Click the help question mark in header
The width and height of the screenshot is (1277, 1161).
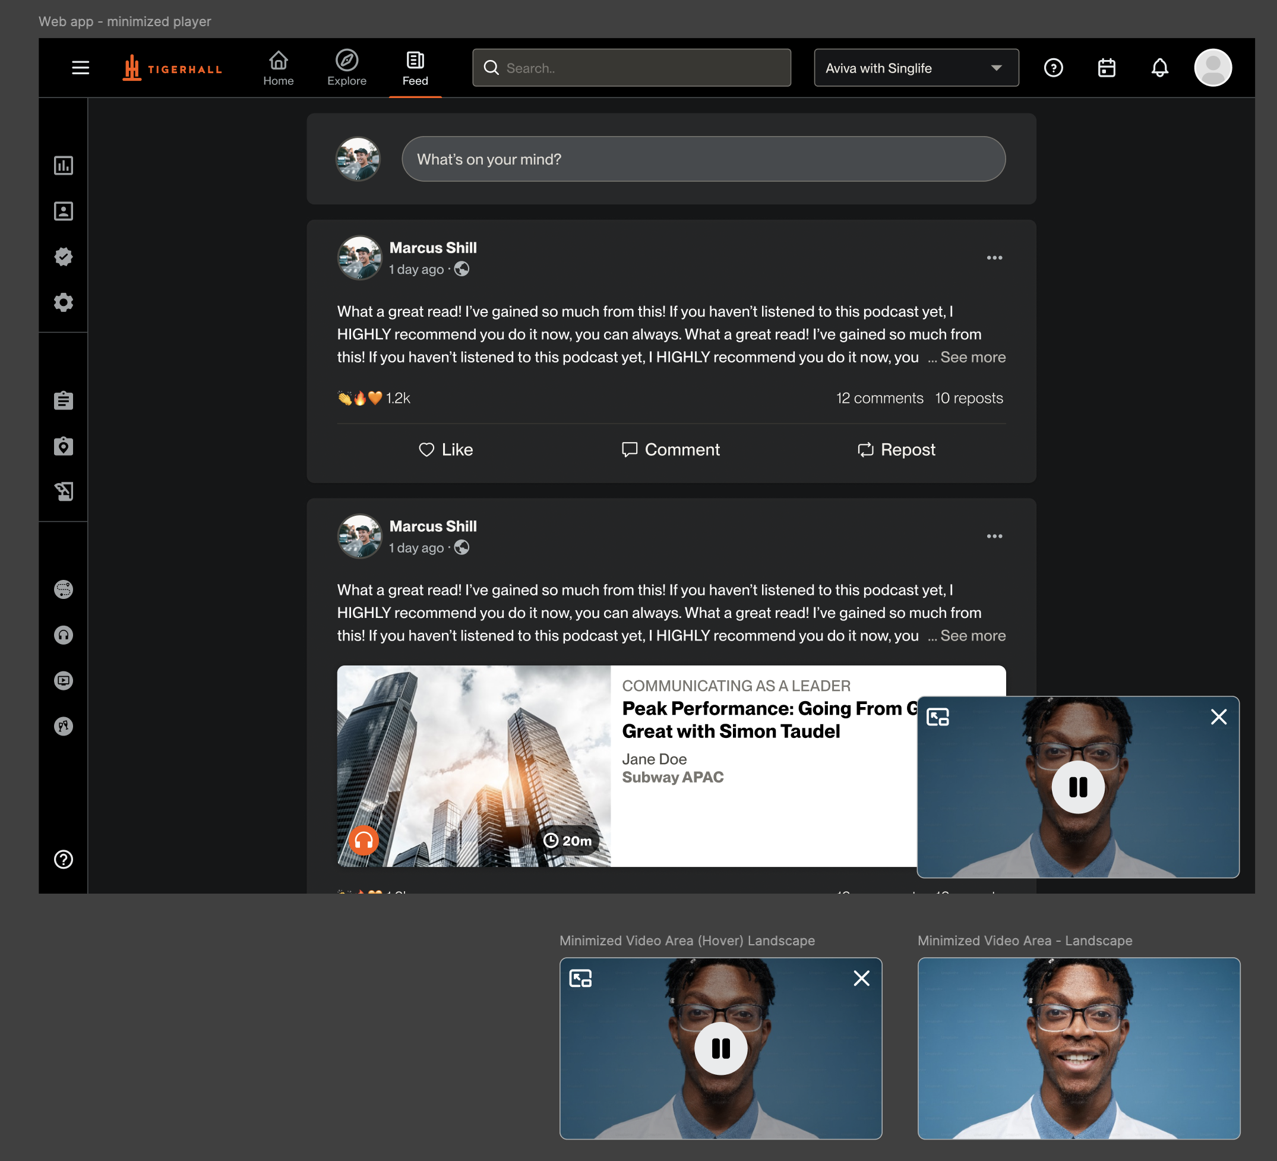pos(1052,68)
